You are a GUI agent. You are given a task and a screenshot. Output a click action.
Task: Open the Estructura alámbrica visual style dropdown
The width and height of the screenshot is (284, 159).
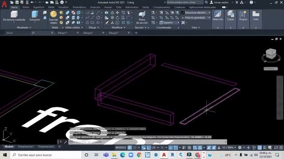click(196, 13)
